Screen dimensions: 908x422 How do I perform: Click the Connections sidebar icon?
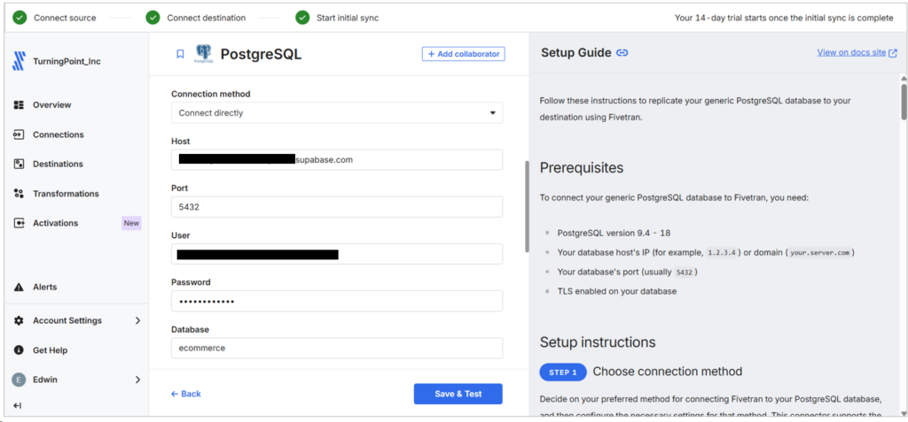click(19, 134)
